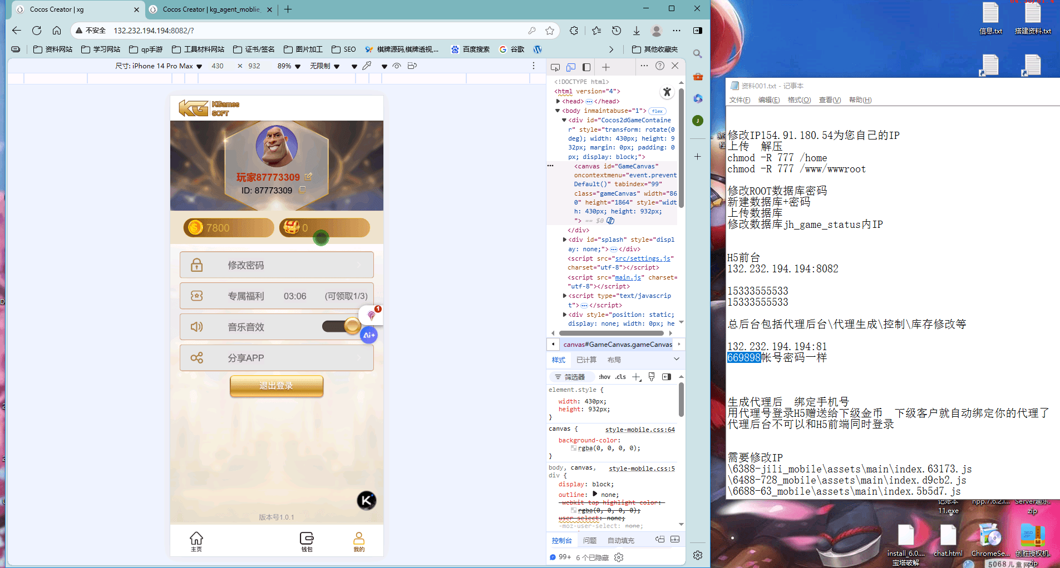Open the 无限制 throttling dropdown
This screenshot has height=568, width=1060.
(324, 66)
